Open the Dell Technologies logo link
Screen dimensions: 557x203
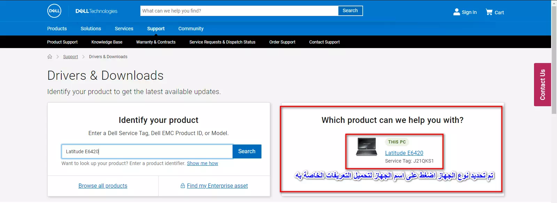tap(96, 11)
